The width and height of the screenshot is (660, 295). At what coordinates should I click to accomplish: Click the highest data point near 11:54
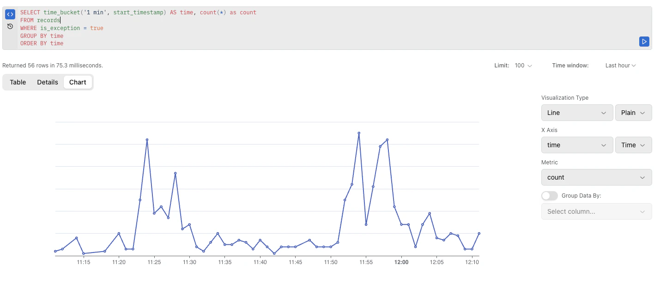click(x=359, y=133)
